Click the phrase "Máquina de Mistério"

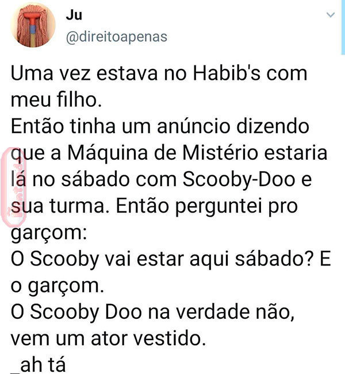click(x=163, y=153)
